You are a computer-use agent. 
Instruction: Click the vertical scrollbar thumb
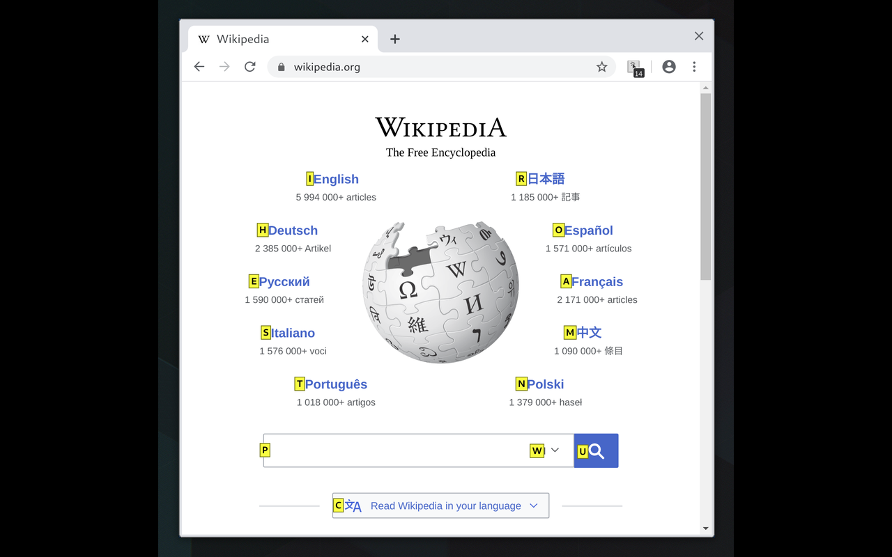point(705,187)
